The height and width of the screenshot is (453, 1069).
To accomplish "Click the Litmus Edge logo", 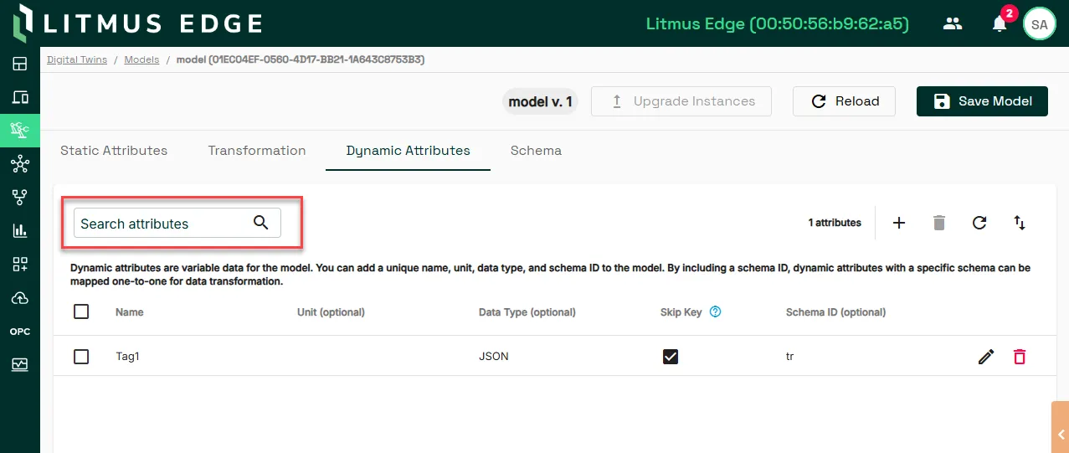I will (138, 23).
